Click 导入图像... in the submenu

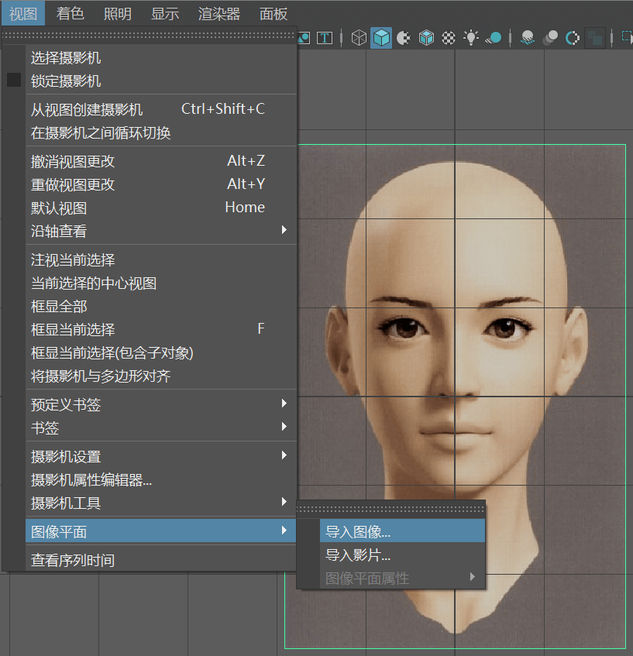point(402,531)
